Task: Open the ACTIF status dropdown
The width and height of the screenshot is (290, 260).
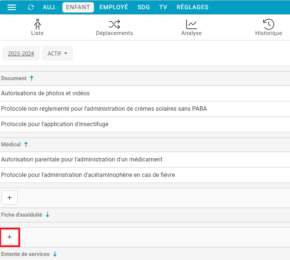Action: 57,54
